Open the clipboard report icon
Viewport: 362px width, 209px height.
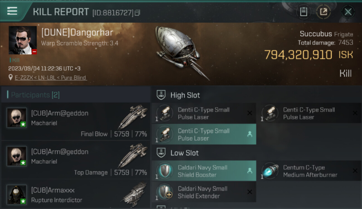pyautogui.click(x=304, y=12)
